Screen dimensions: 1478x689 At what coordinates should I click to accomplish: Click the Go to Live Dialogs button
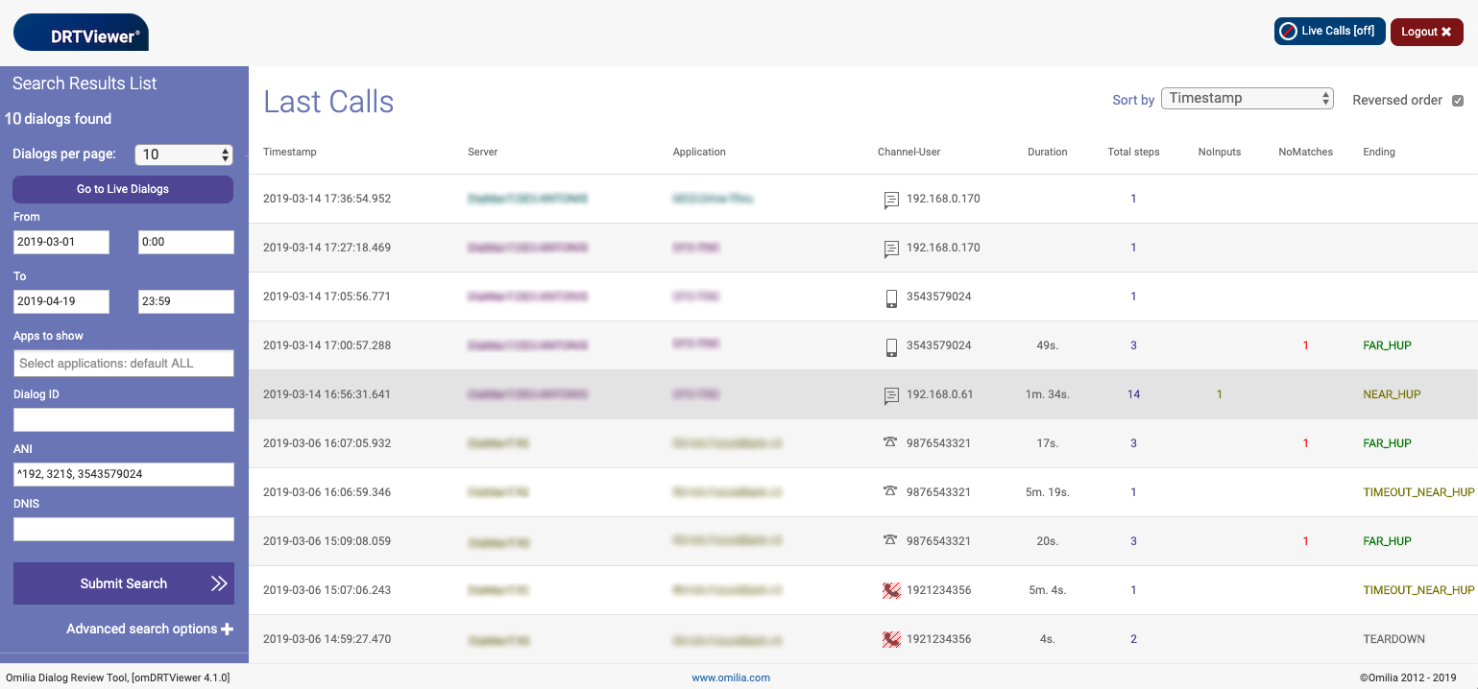[122, 189]
